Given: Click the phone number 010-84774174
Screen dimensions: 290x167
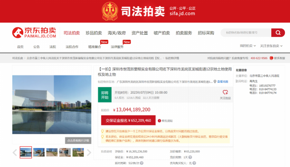Looking at the screenshot, I should point(268,93).
